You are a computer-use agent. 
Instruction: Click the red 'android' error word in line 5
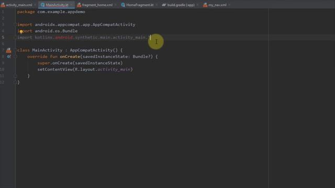point(64,38)
